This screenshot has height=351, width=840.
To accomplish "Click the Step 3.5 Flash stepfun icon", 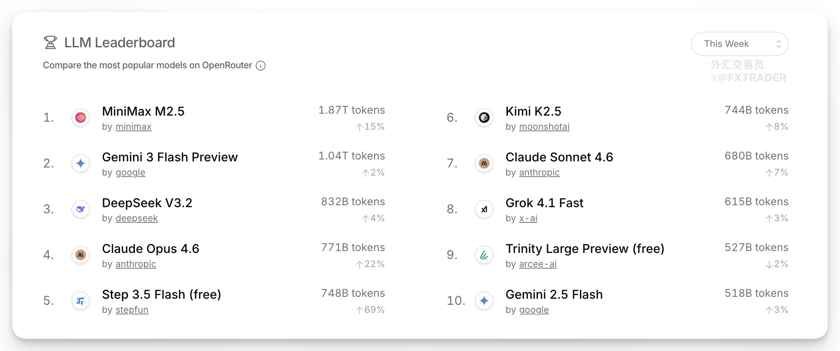I will click(x=81, y=301).
